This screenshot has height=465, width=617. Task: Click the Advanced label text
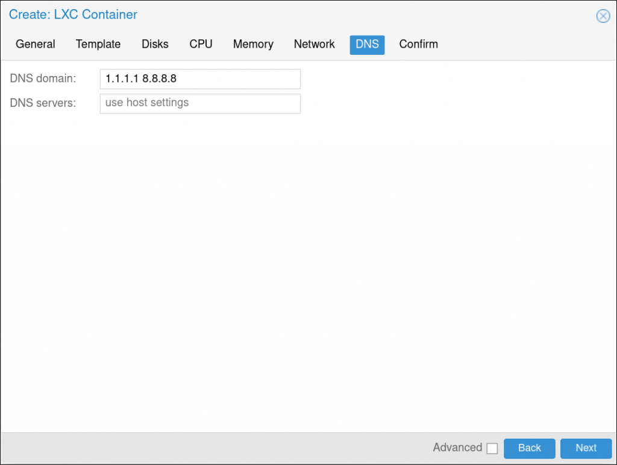tap(457, 448)
